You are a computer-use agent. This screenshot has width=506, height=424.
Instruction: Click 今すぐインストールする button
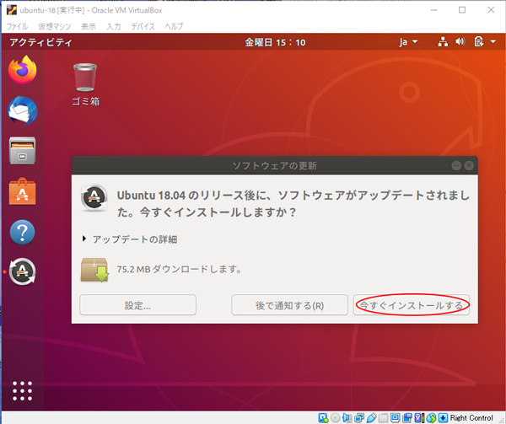[x=412, y=304]
